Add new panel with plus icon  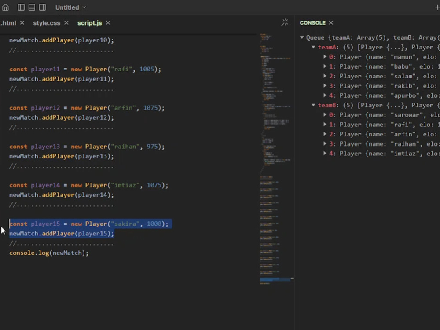coord(437,7)
